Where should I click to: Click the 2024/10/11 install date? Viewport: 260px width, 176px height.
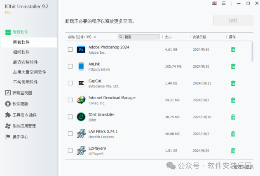tap(202, 83)
